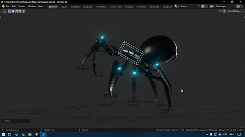Set selection mode to new selection
Image resolution: width=245 pixels, height=137 pixels.
point(10,11)
